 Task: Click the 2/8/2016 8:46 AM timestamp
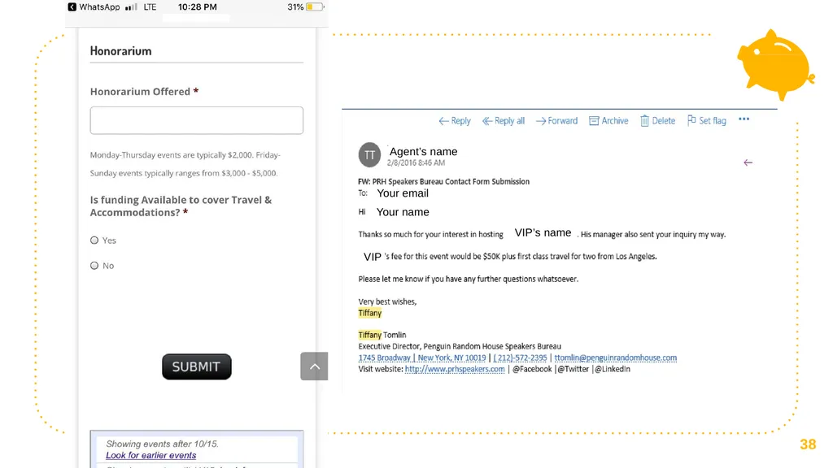pyautogui.click(x=416, y=162)
